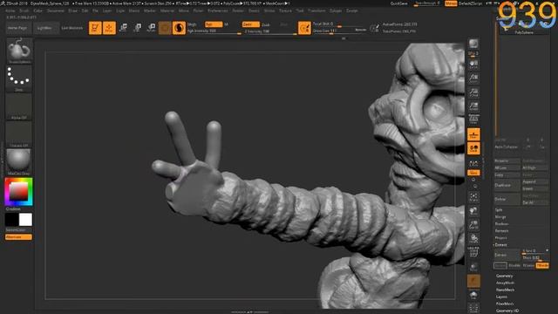Image resolution: width=558 pixels, height=314 pixels.
Task: Click the AAHalf icon
Action: (x=473, y=106)
